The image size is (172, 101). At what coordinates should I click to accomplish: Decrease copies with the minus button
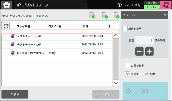click(x=139, y=51)
